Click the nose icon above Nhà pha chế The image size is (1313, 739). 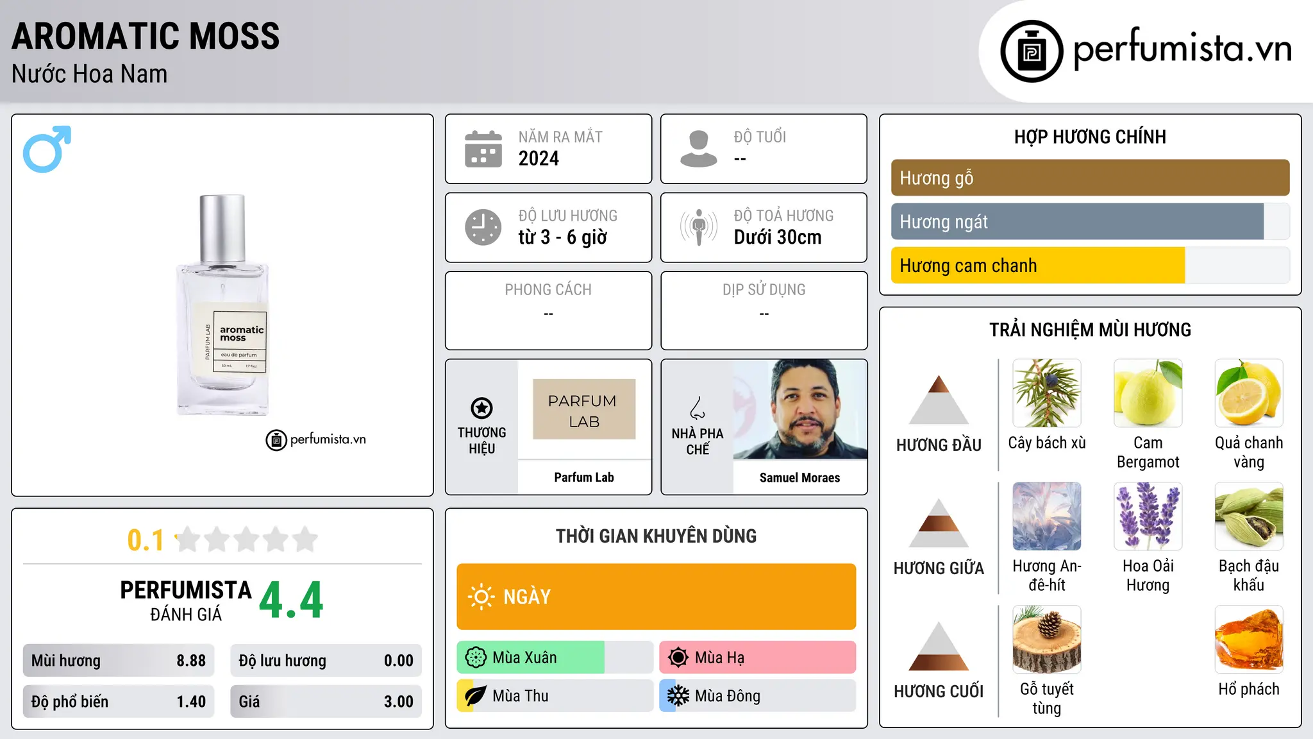(x=698, y=407)
